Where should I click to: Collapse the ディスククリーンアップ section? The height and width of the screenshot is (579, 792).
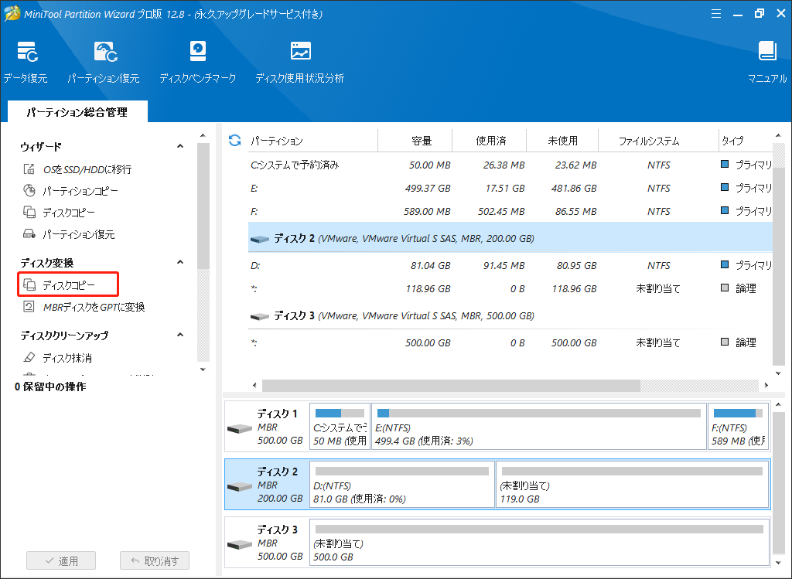180,335
